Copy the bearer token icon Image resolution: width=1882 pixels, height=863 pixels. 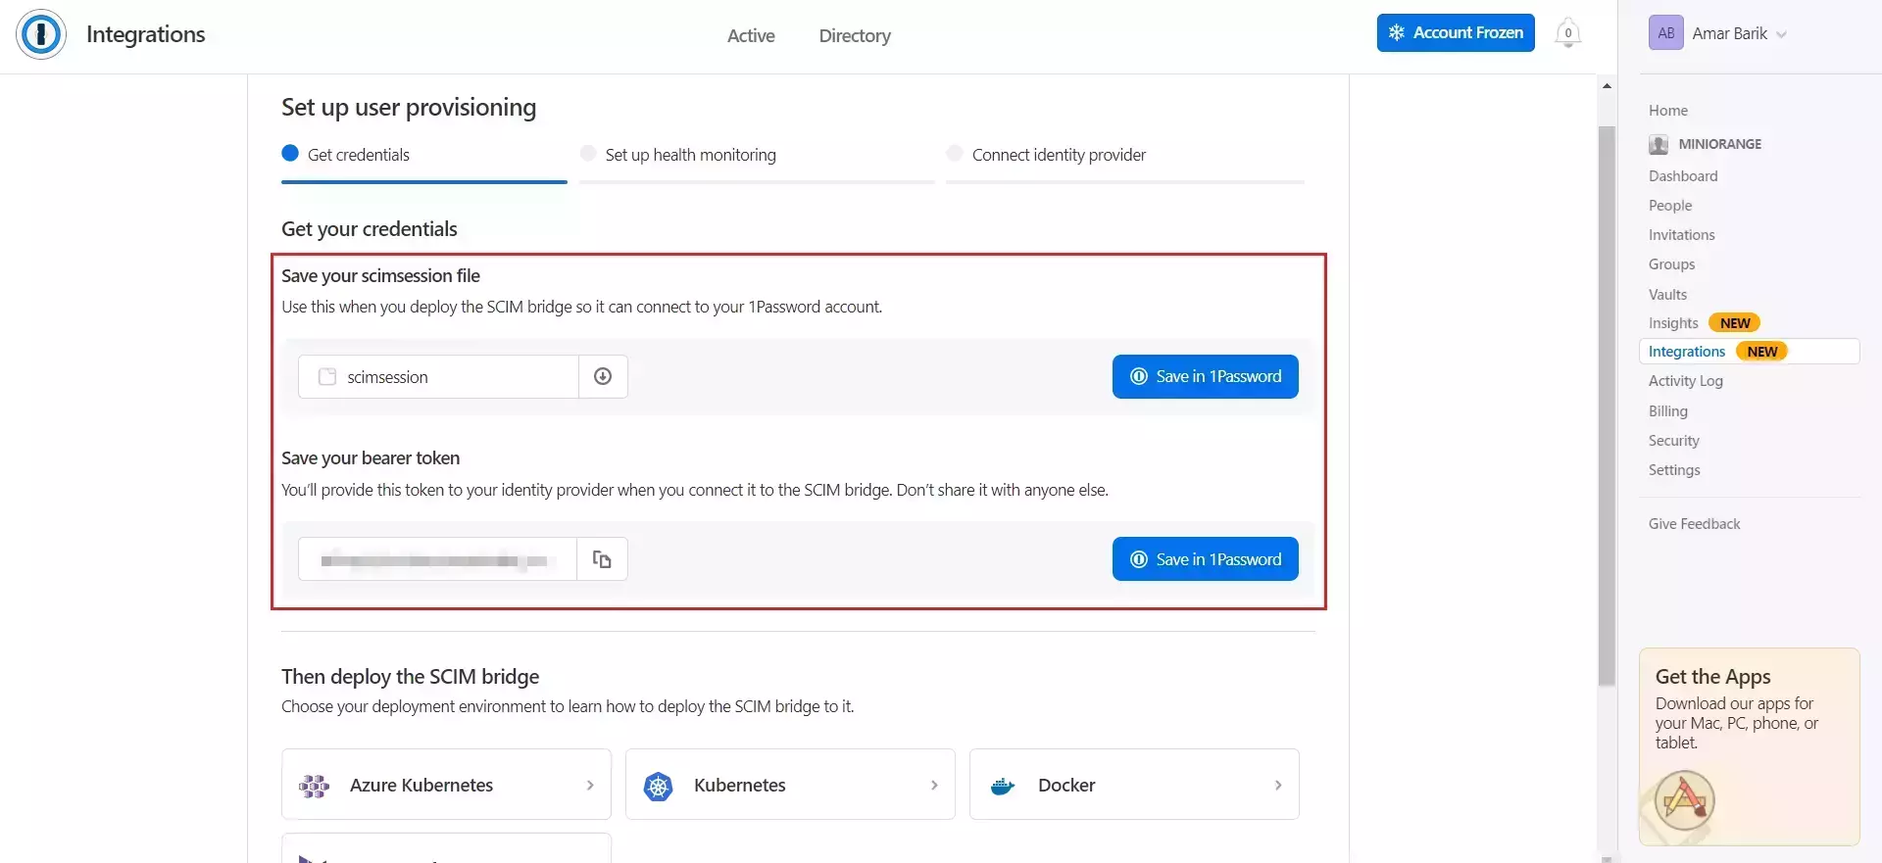[602, 559]
